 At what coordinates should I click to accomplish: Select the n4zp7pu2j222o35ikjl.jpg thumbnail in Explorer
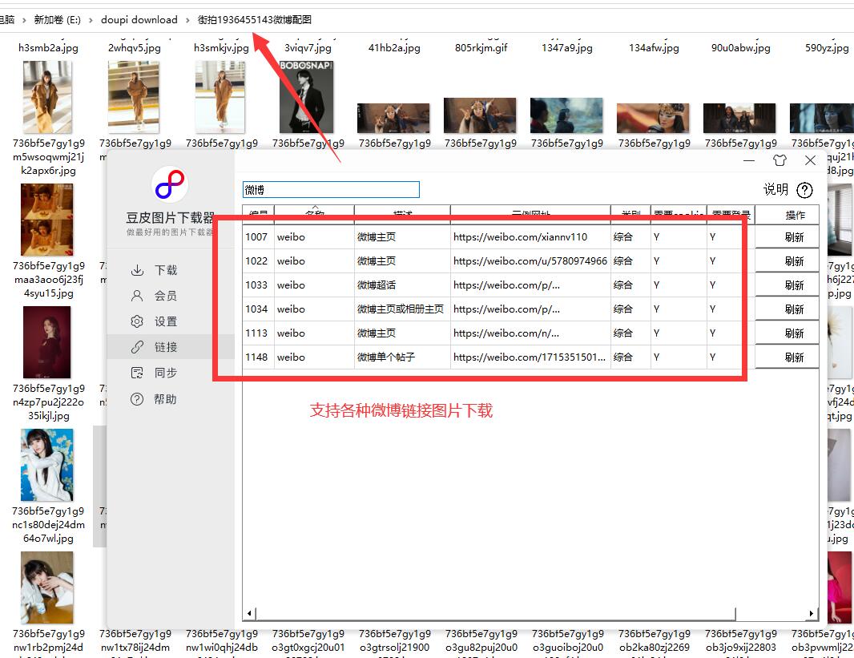(46, 342)
